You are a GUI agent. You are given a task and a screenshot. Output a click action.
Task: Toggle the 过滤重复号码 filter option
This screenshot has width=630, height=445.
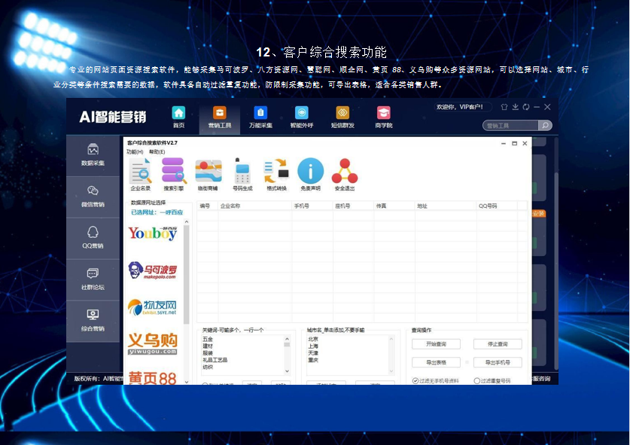[x=477, y=381]
